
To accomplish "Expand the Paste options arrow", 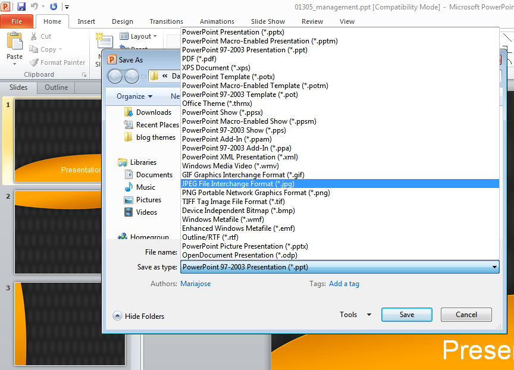I will coord(14,64).
